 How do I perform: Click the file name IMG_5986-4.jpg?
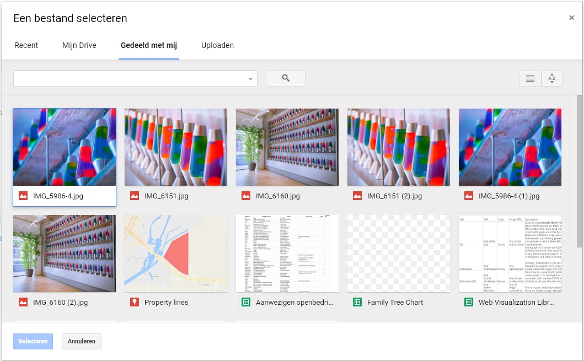[x=58, y=196]
